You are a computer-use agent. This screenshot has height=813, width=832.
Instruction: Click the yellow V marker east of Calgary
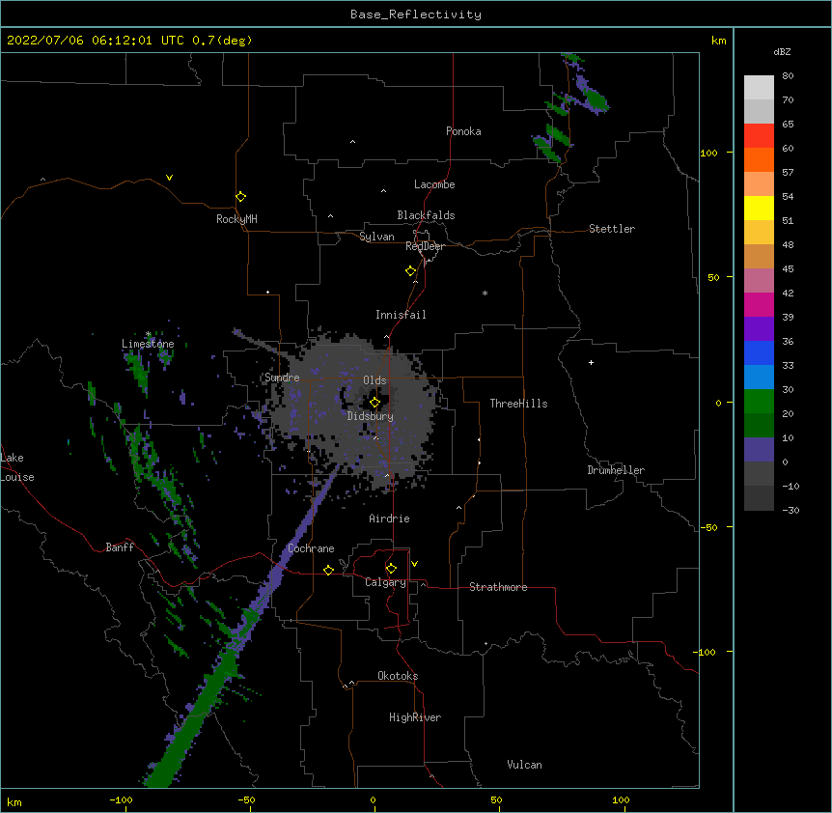tap(414, 564)
